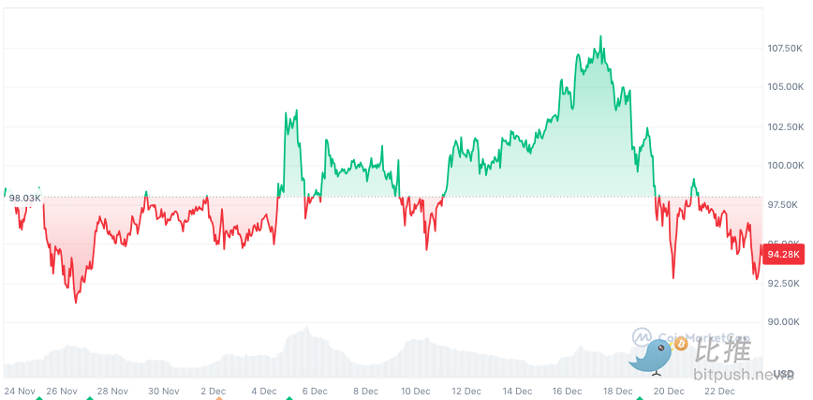Click the green event marker near 24 Nov
813x400 pixels.
coord(39,398)
